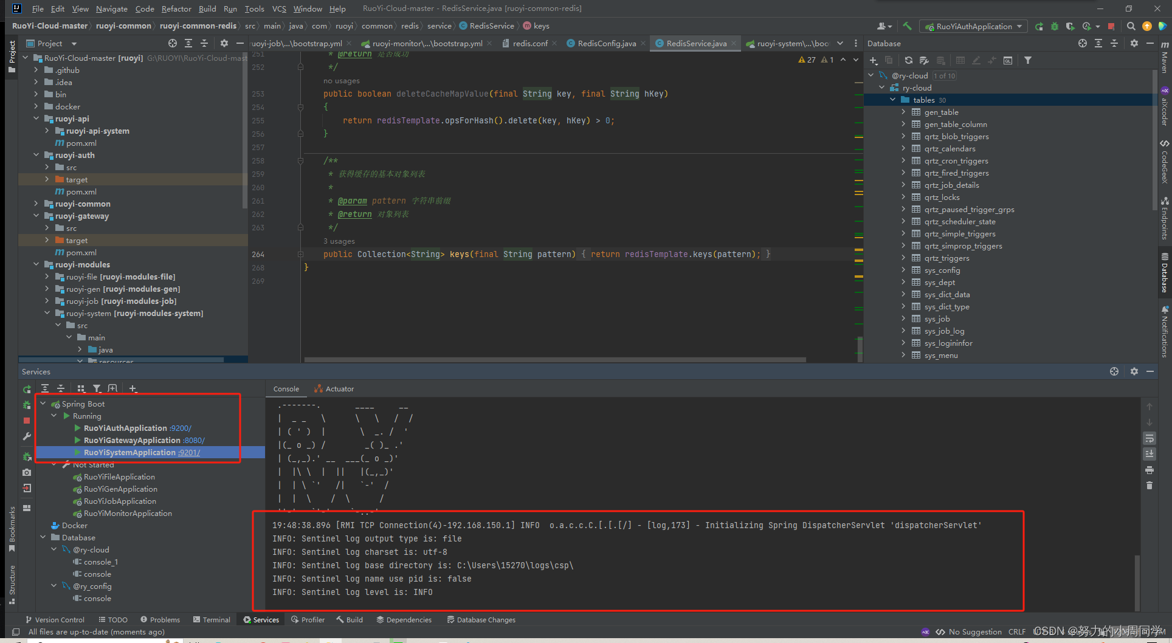Switch to RedisConfig.java editor tab
This screenshot has height=643, width=1172.
(606, 43)
